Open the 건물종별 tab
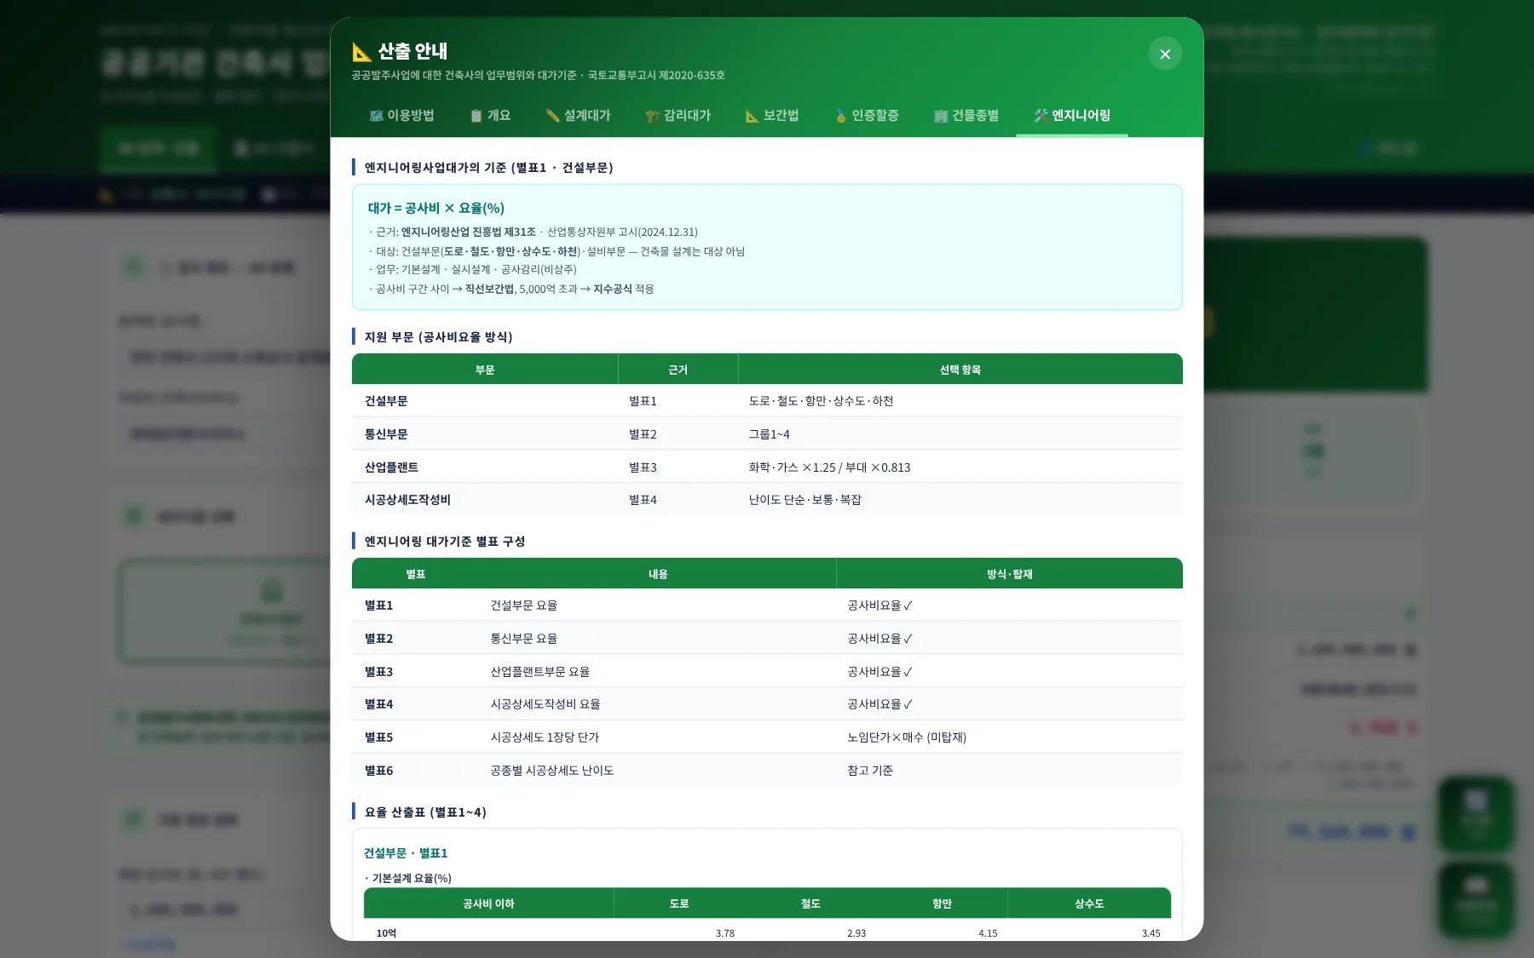 [x=966, y=115]
